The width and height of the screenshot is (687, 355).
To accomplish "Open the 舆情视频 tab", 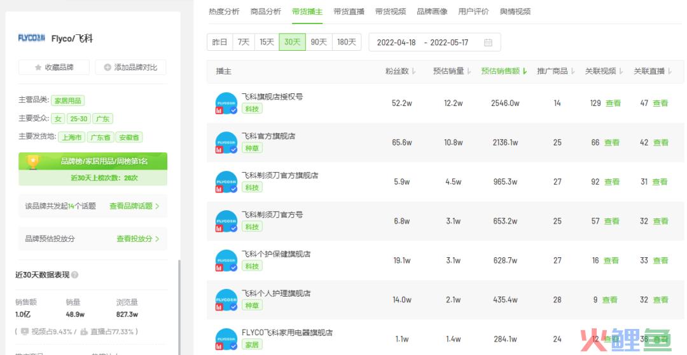I will (515, 12).
